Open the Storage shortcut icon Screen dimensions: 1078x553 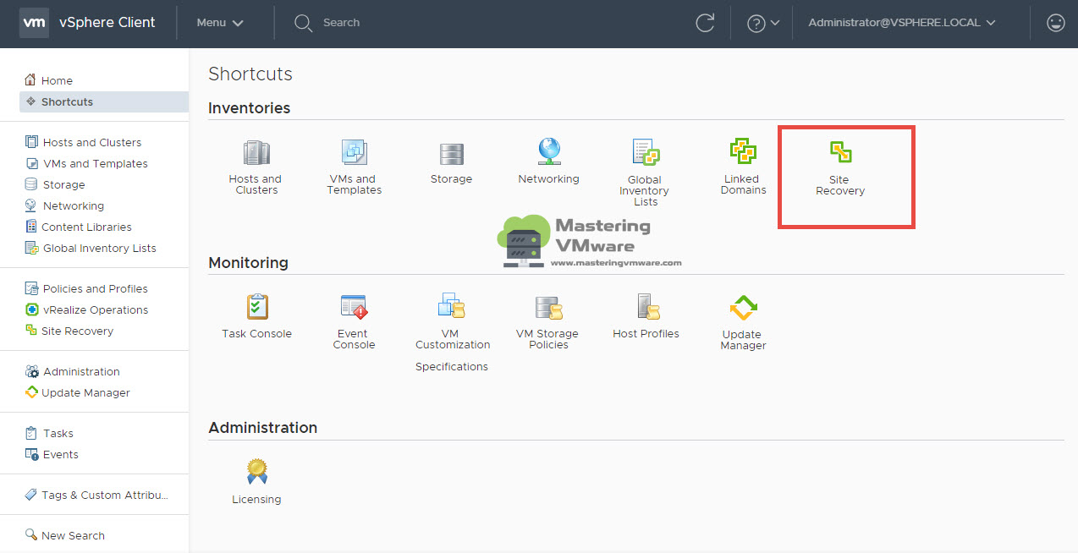(451, 154)
